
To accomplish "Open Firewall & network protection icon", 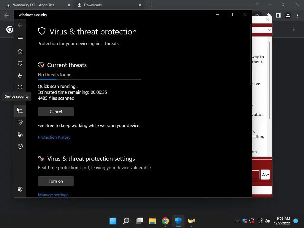I will pos(20,87).
